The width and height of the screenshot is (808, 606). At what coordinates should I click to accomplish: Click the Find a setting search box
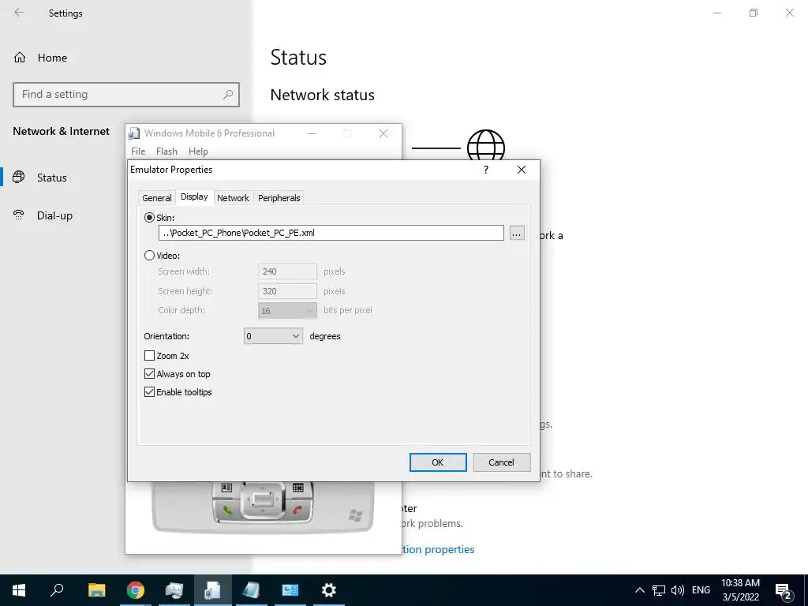[x=125, y=95]
